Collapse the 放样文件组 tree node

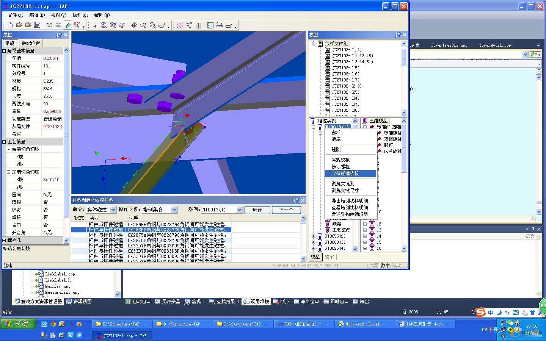(314, 44)
